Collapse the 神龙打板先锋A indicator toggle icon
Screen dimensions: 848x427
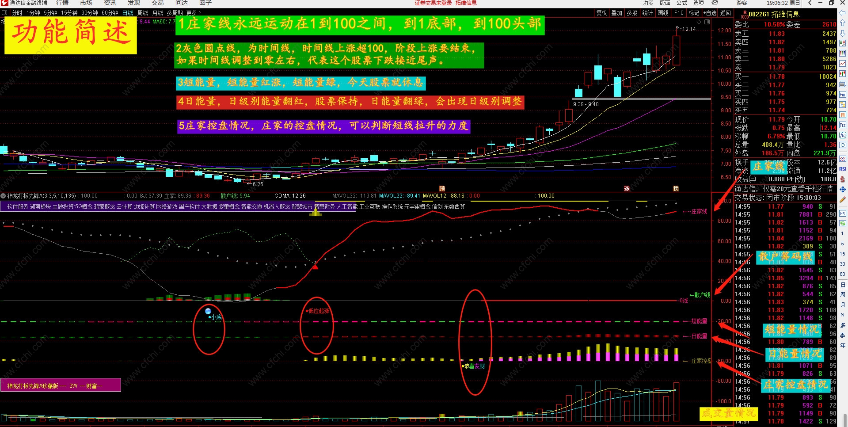click(4, 196)
